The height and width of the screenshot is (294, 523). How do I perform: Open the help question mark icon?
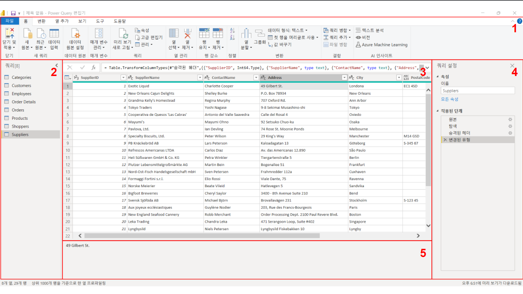click(519, 21)
